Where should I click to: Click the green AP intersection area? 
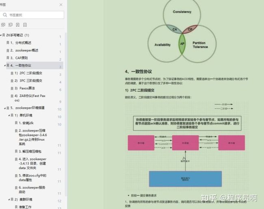[182, 44]
